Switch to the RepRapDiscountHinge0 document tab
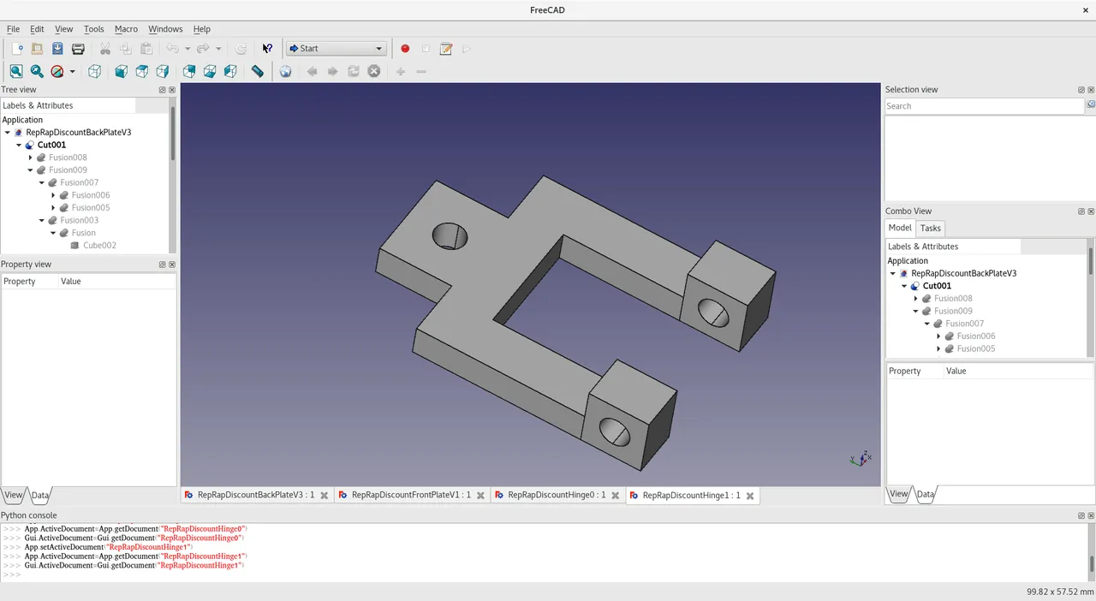Screen dimensions: 1096x601 coord(557,495)
